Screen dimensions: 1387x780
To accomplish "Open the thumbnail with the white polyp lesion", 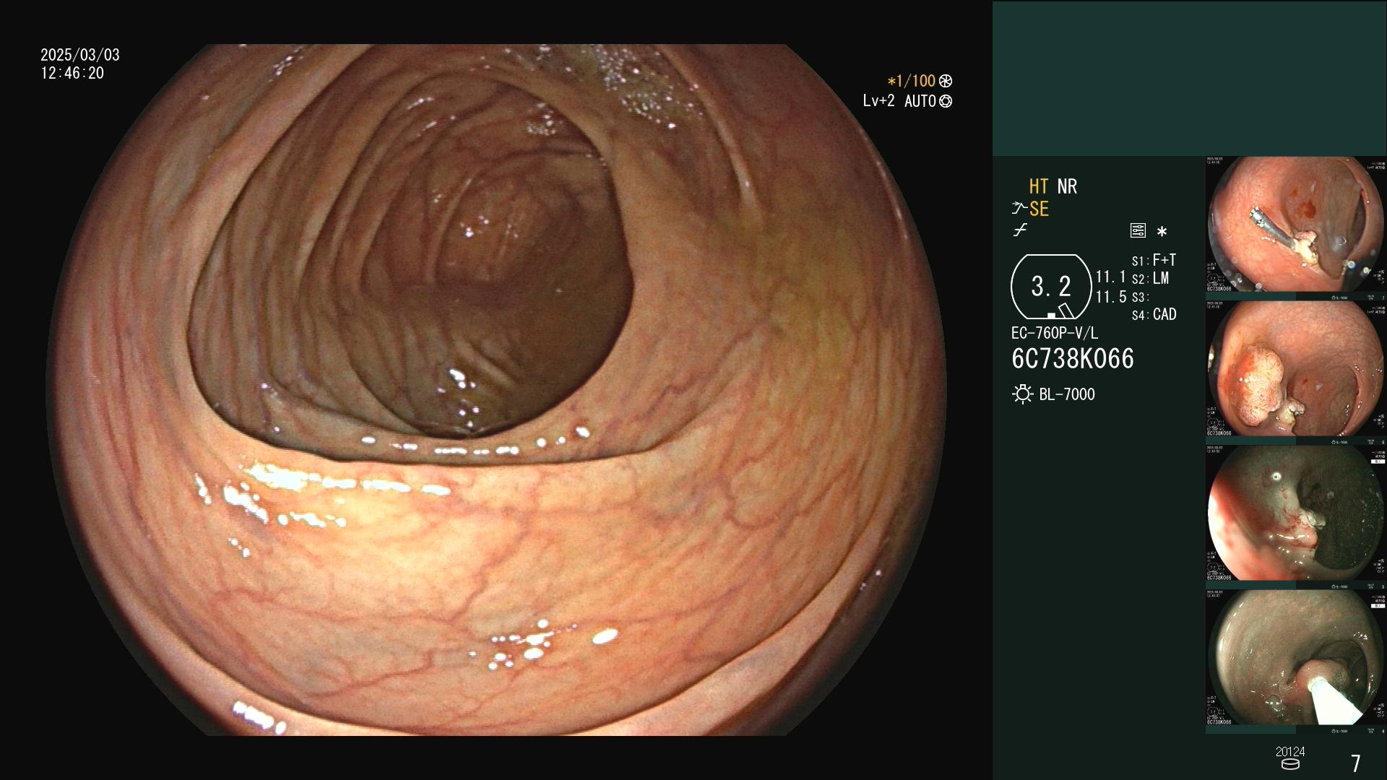I will pyautogui.click(x=1295, y=369).
